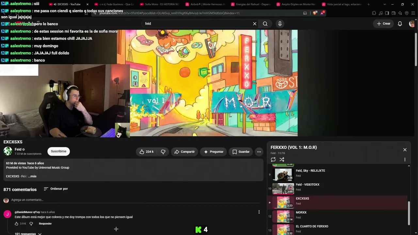Open @DanielMunoz-qf1ey commenter profile
Screen dimensions: 418x235
point(27,212)
